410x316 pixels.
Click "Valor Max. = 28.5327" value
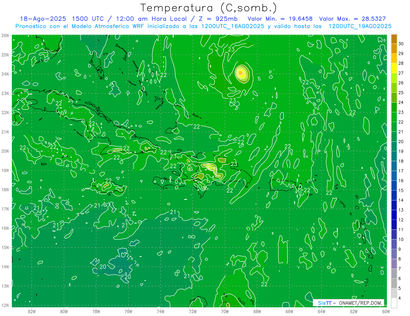click(353, 19)
